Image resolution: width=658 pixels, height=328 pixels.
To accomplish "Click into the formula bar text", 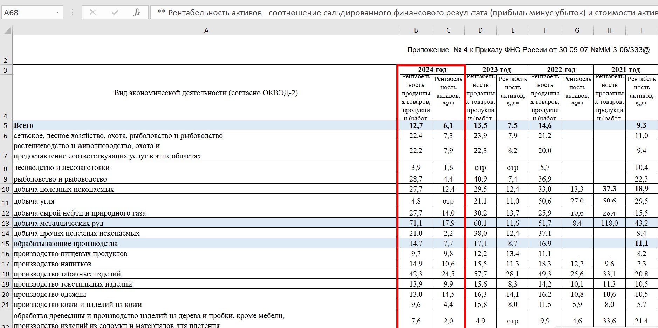I will pos(404,13).
